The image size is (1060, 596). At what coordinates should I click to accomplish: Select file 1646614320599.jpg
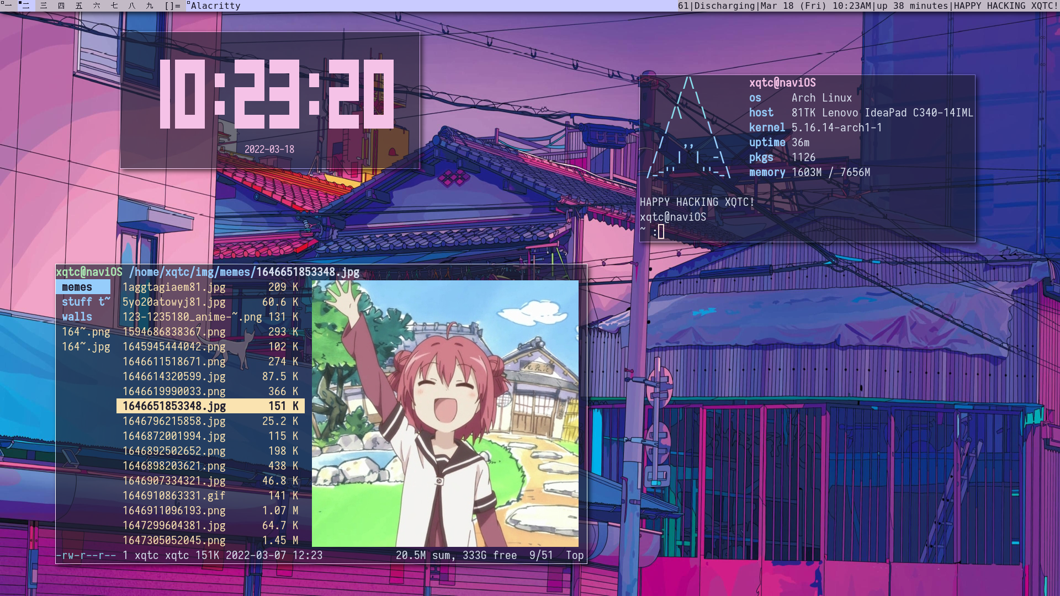click(210, 376)
